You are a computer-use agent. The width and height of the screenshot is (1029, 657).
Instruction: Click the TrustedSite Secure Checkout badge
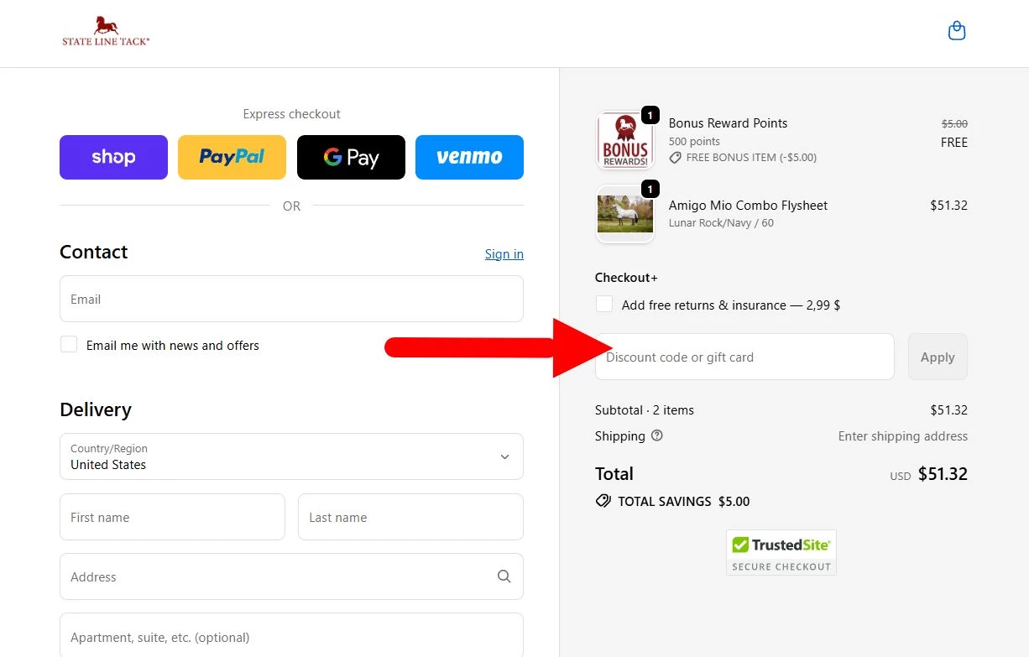781,551
